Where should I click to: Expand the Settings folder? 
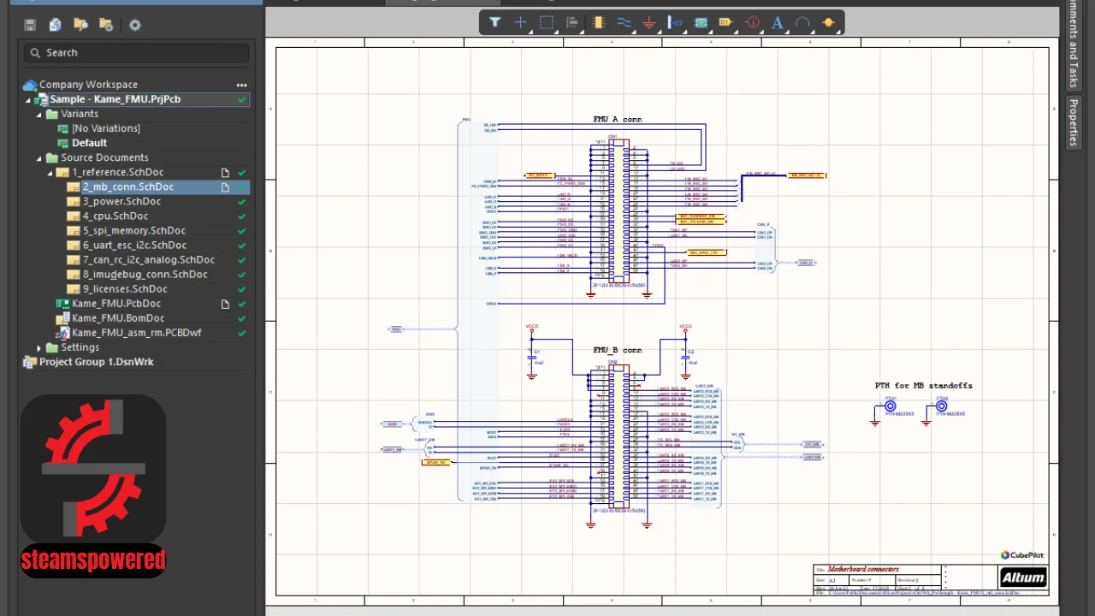[38, 347]
